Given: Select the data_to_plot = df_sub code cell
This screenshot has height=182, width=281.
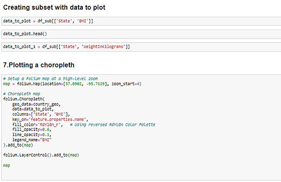Looking at the screenshot, I should click(141, 21).
